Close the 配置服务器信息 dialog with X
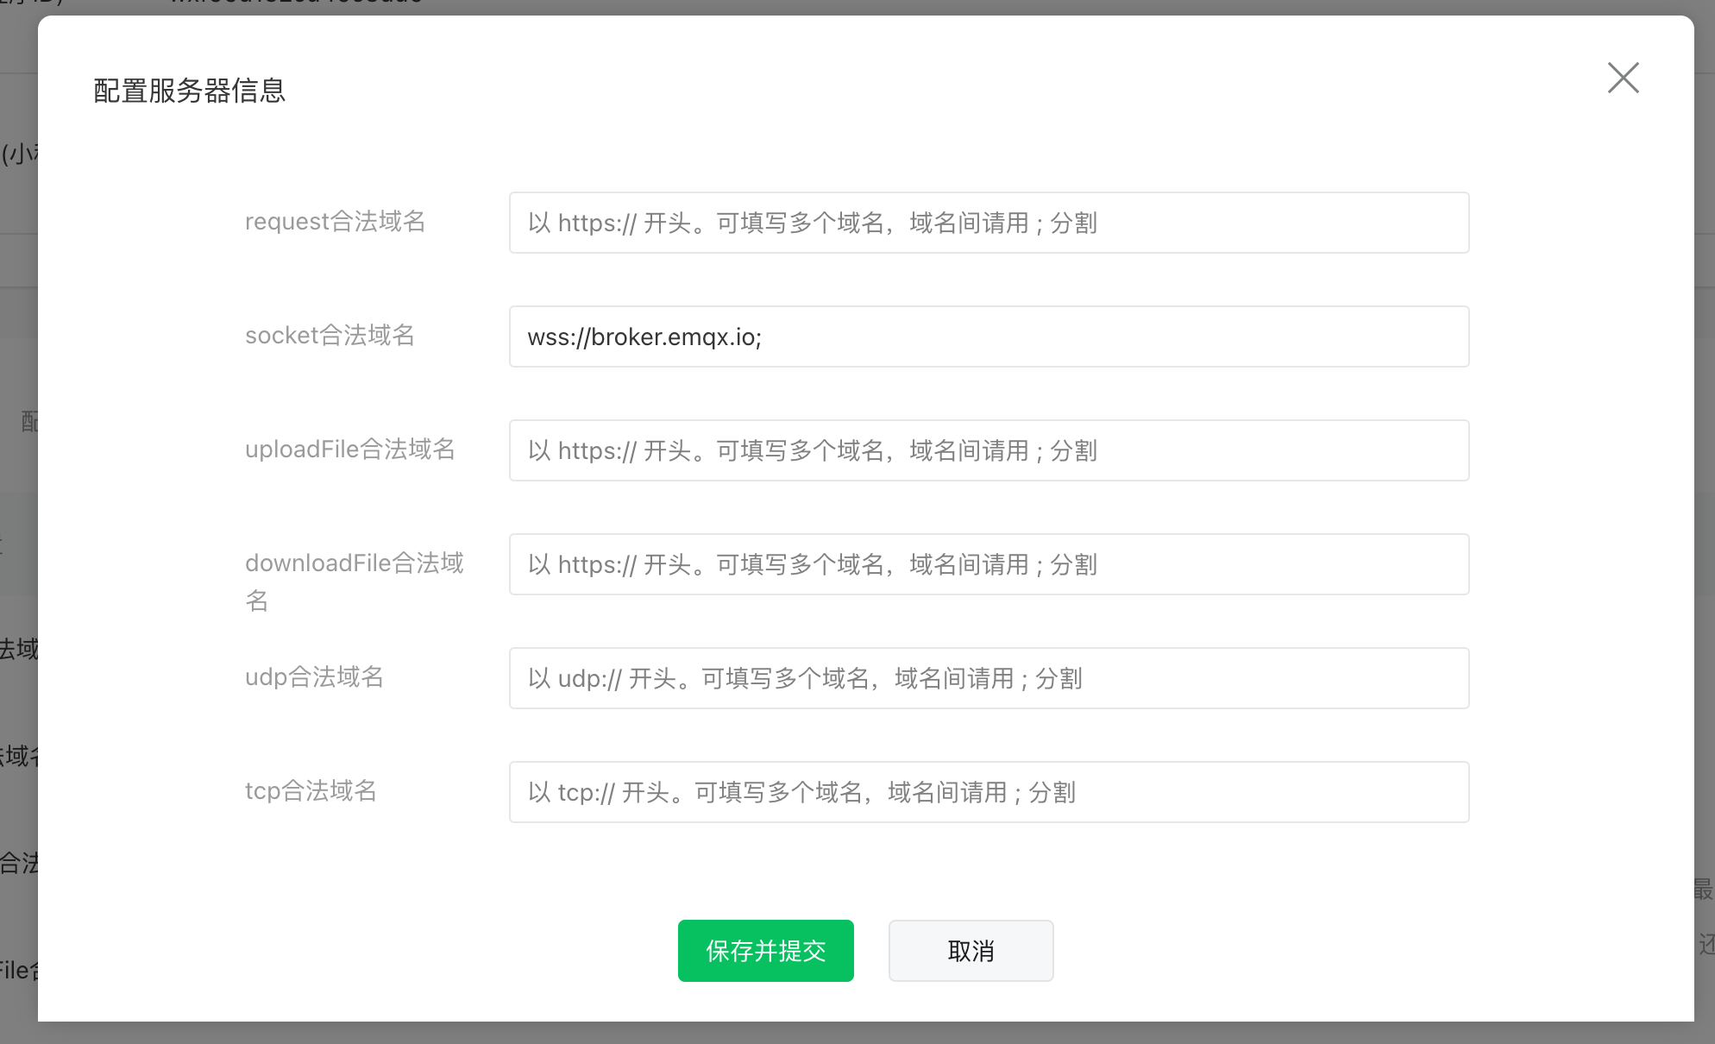 click(1623, 78)
